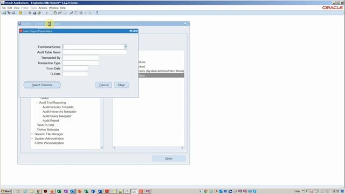345x194 pixels.
Task: Select Define Metadata in navigator tree
Action: (x=48, y=129)
